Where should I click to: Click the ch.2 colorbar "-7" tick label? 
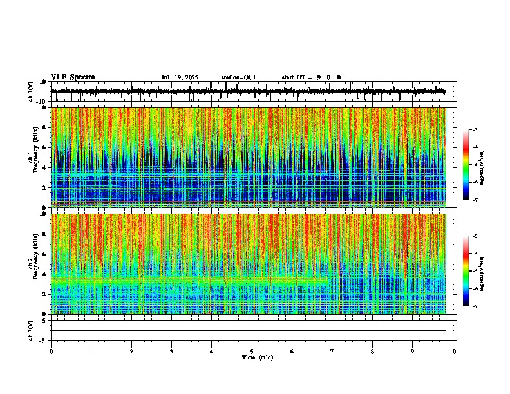click(x=475, y=306)
